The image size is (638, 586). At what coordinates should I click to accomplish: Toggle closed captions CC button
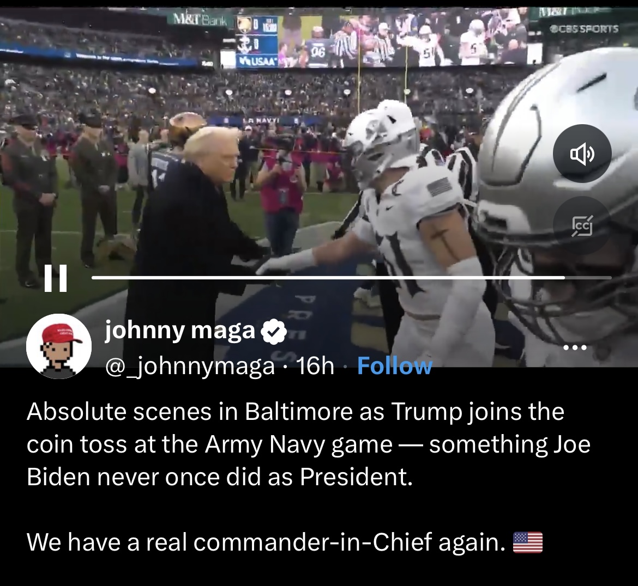tap(582, 226)
